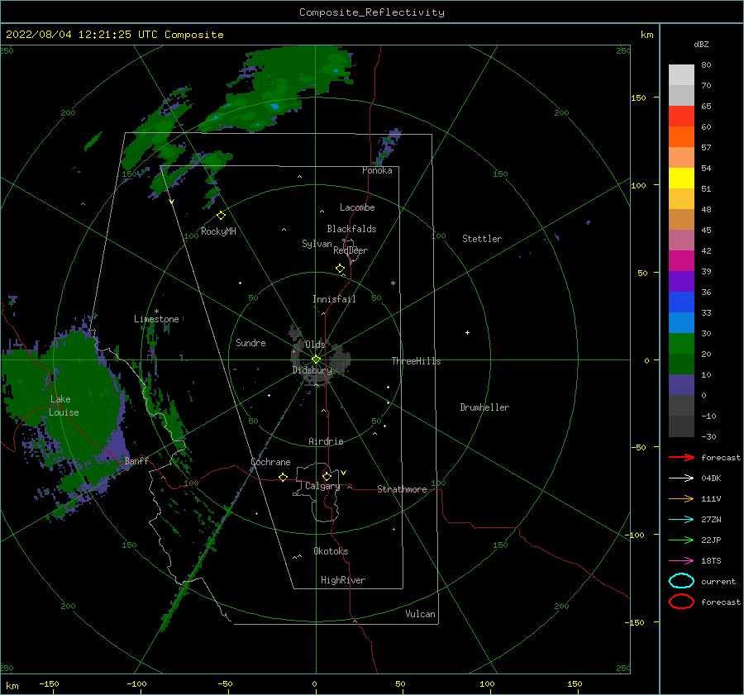Click the Airdrie city label
Viewport: 744px width, 695px height.
(x=326, y=441)
